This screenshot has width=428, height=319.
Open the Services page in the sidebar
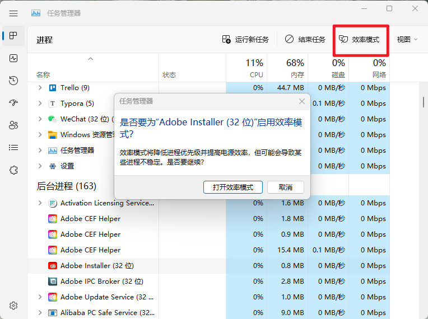click(13, 170)
